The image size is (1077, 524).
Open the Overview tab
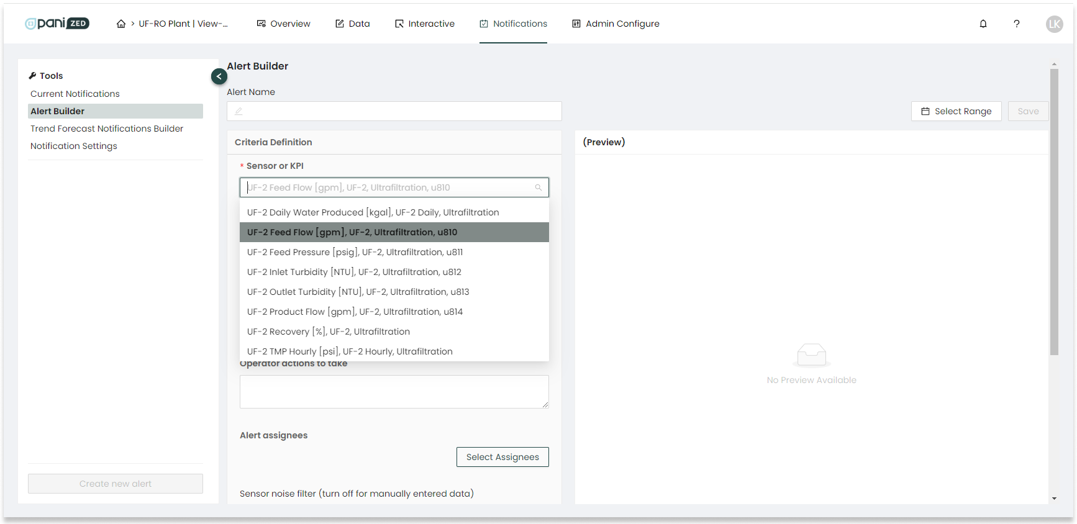coord(283,24)
